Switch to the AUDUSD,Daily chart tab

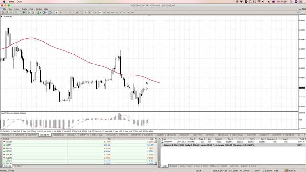(x=58, y=135)
